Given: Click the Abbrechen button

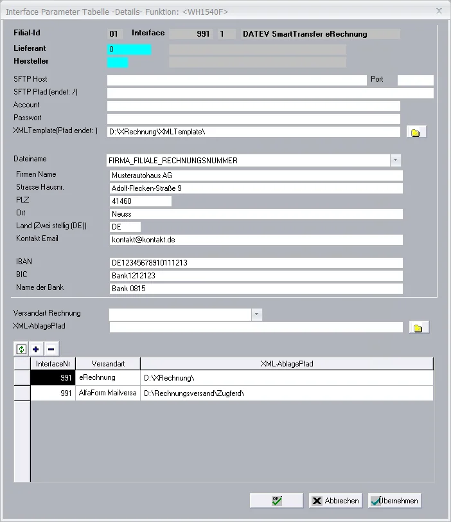Looking at the screenshot, I should tap(335, 501).
